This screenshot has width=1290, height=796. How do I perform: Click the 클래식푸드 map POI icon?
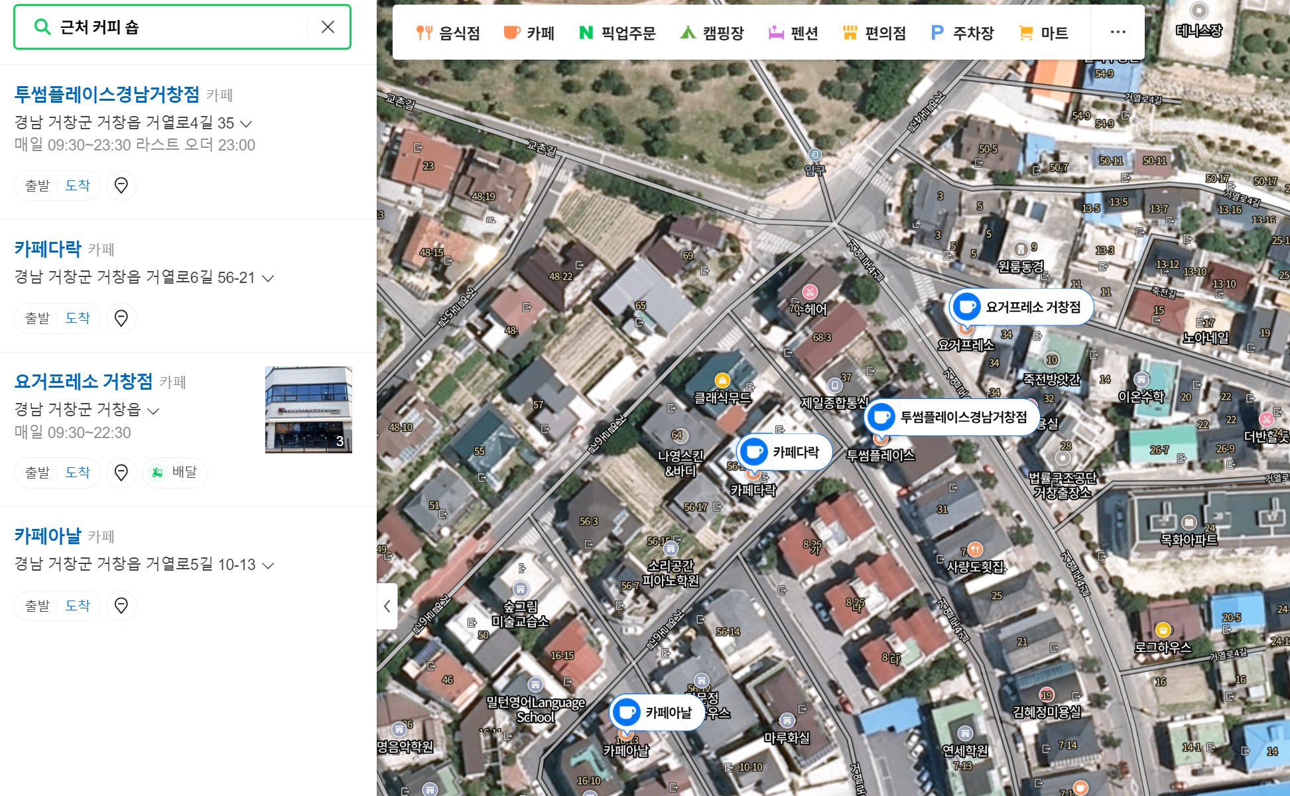[x=722, y=380]
